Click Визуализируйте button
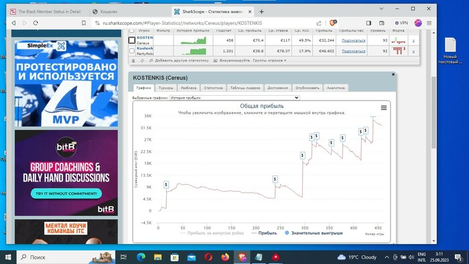 click(232, 60)
